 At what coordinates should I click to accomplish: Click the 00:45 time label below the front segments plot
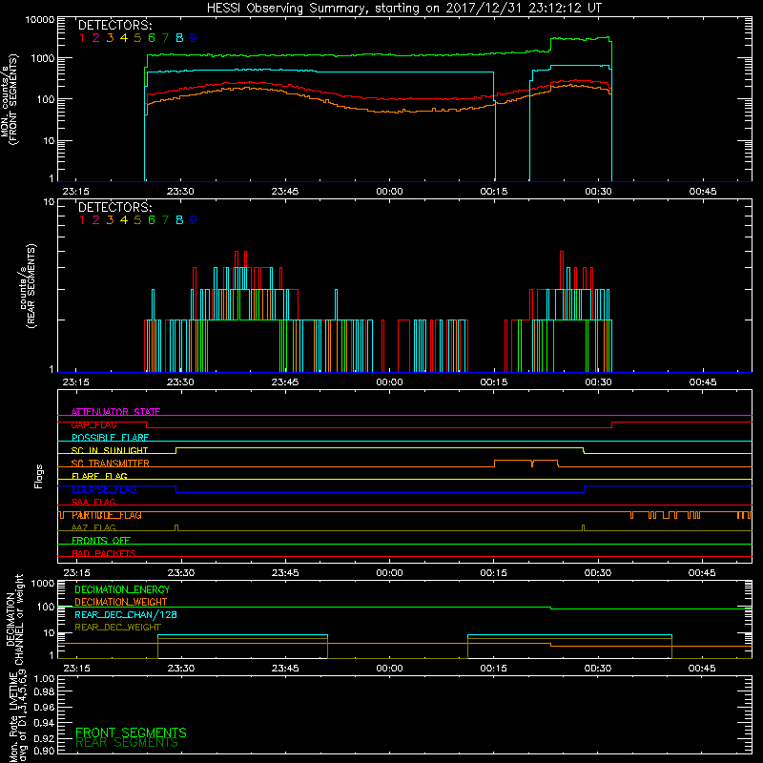tap(703, 192)
